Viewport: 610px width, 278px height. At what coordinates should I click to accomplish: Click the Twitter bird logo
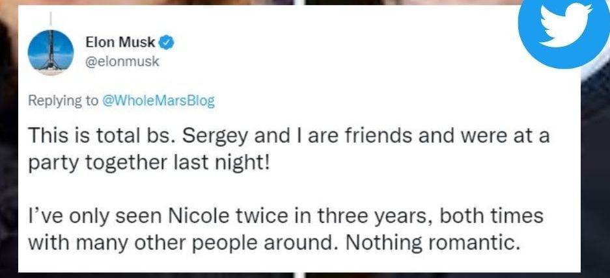564,27
